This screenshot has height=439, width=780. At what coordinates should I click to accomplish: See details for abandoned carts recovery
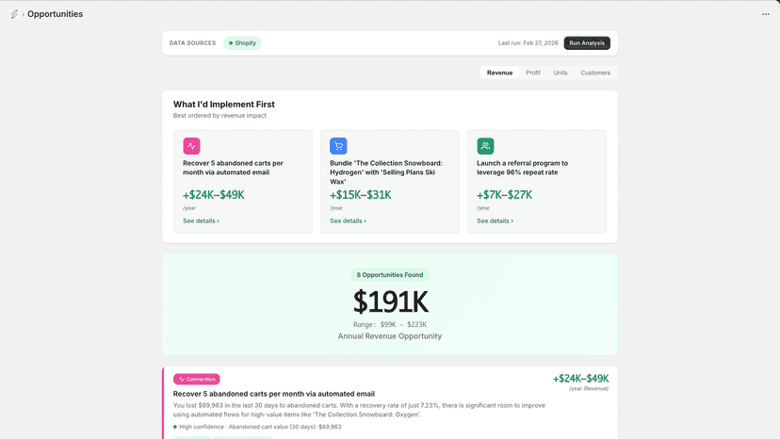pos(201,221)
